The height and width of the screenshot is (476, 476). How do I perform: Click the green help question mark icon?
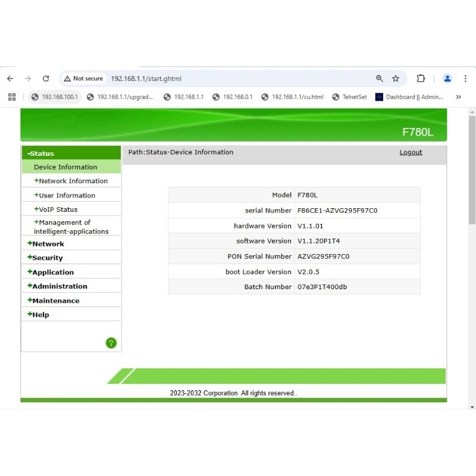[x=111, y=343]
